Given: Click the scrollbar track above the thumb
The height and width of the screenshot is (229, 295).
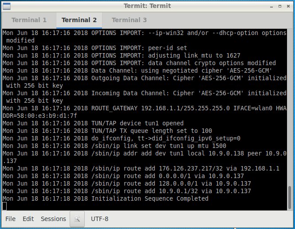Looking at the screenshot, I should point(290,107).
